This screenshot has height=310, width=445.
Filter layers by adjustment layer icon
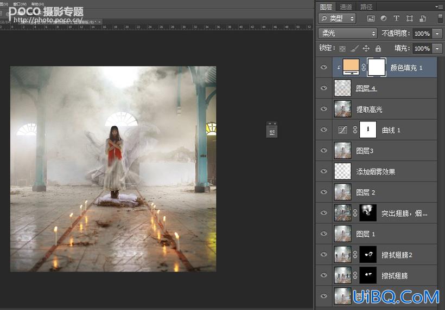(x=384, y=18)
